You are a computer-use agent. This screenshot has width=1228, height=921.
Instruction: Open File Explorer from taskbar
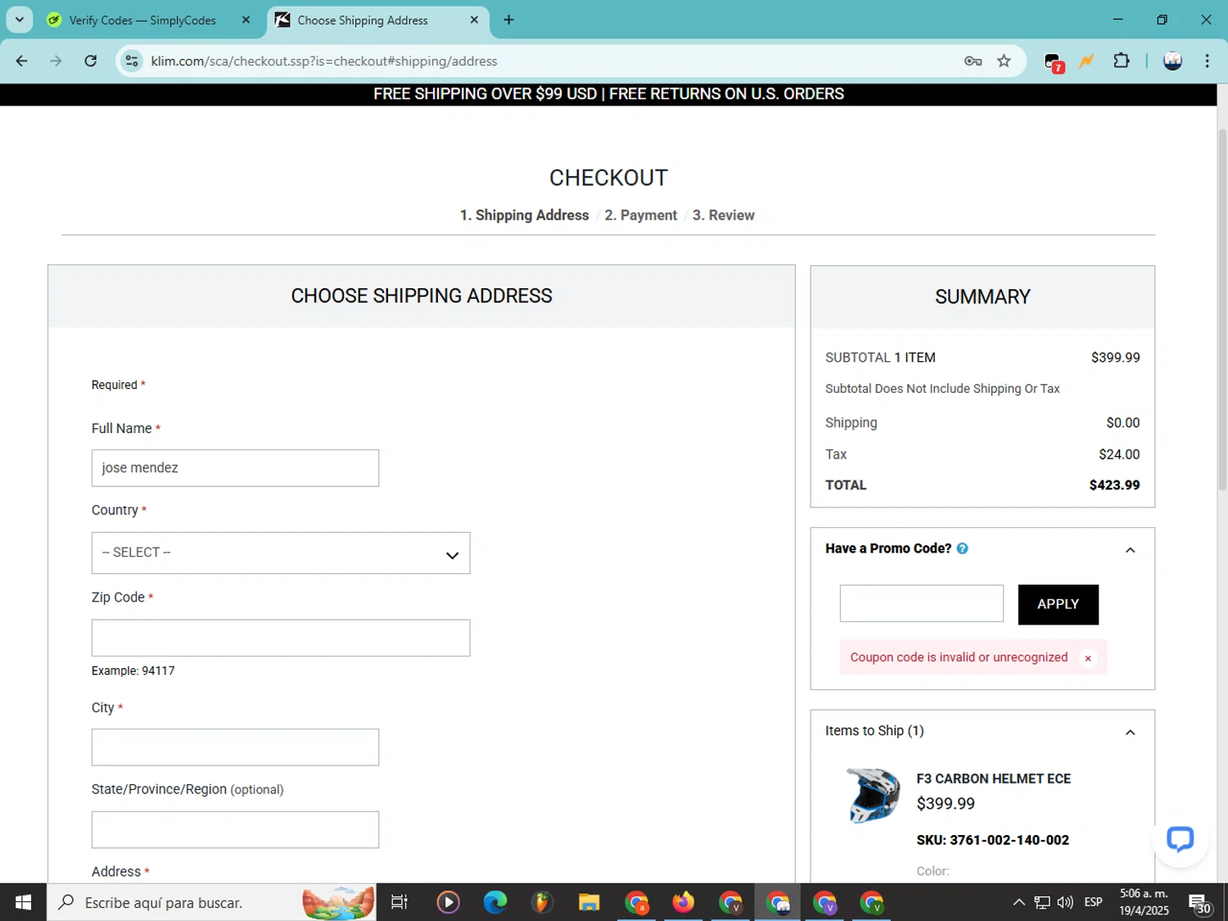pos(589,902)
